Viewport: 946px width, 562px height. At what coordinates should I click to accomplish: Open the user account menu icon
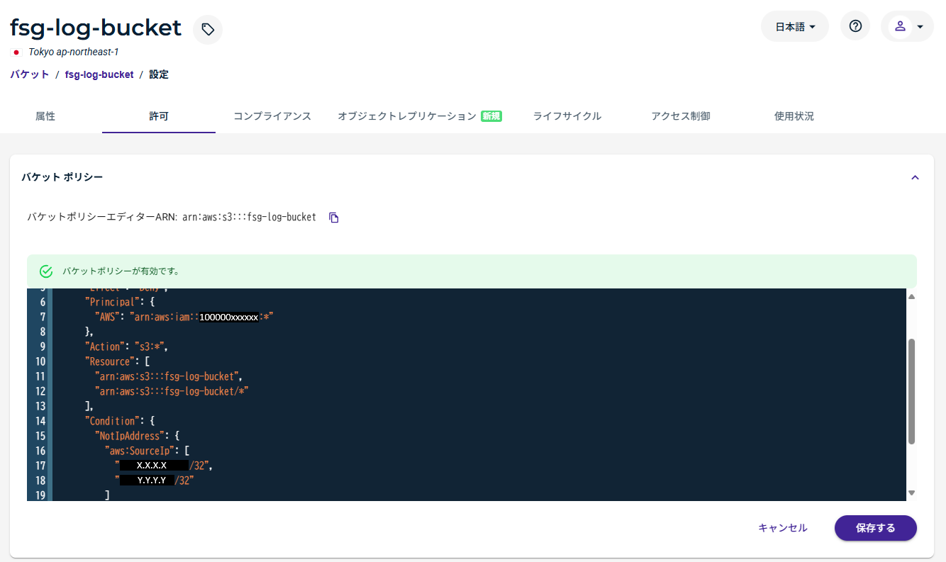point(900,26)
